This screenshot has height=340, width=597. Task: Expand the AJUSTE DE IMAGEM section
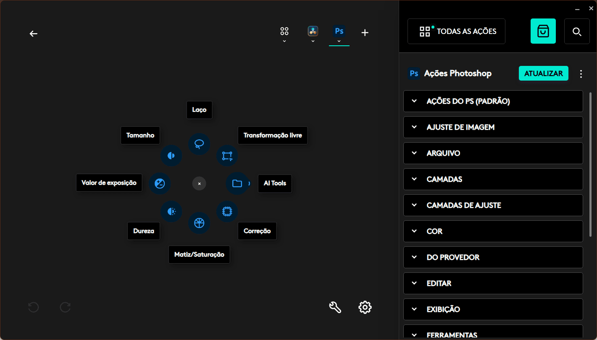coord(493,127)
